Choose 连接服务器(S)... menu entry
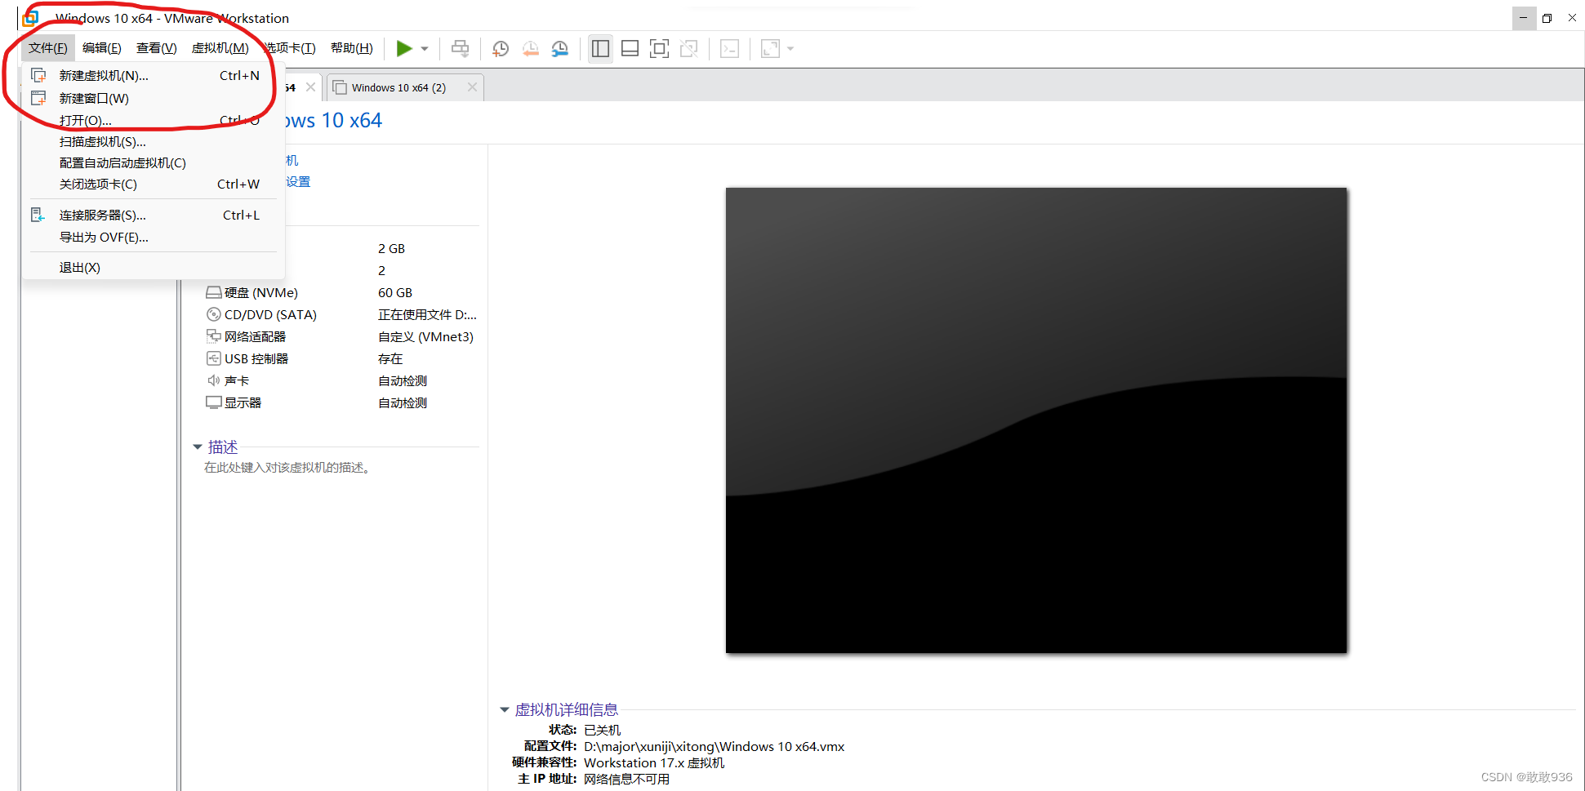 (x=154, y=216)
